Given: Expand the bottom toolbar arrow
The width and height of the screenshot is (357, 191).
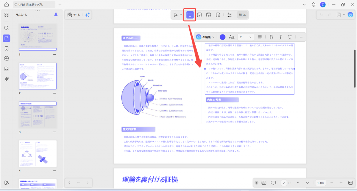Looking at the screenshot, I should tap(256, 183).
